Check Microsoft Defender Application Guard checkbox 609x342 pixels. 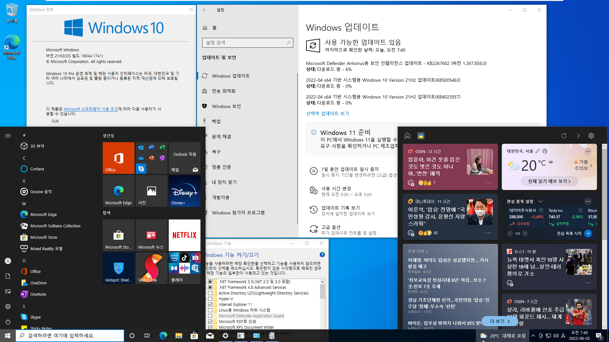[x=210, y=316]
